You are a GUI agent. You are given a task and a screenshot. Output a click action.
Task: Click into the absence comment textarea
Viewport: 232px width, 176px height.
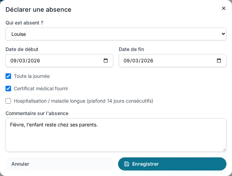(x=116, y=135)
